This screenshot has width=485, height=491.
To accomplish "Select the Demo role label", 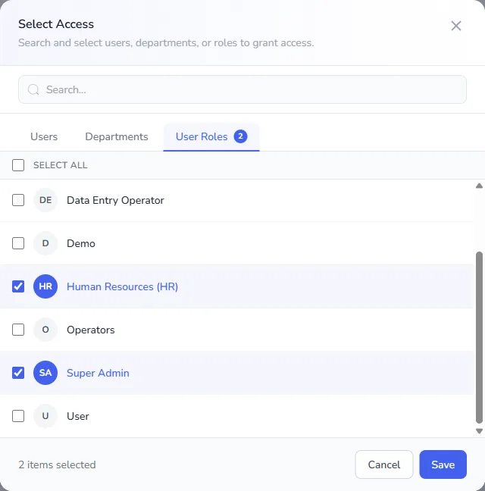I will 81,244.
